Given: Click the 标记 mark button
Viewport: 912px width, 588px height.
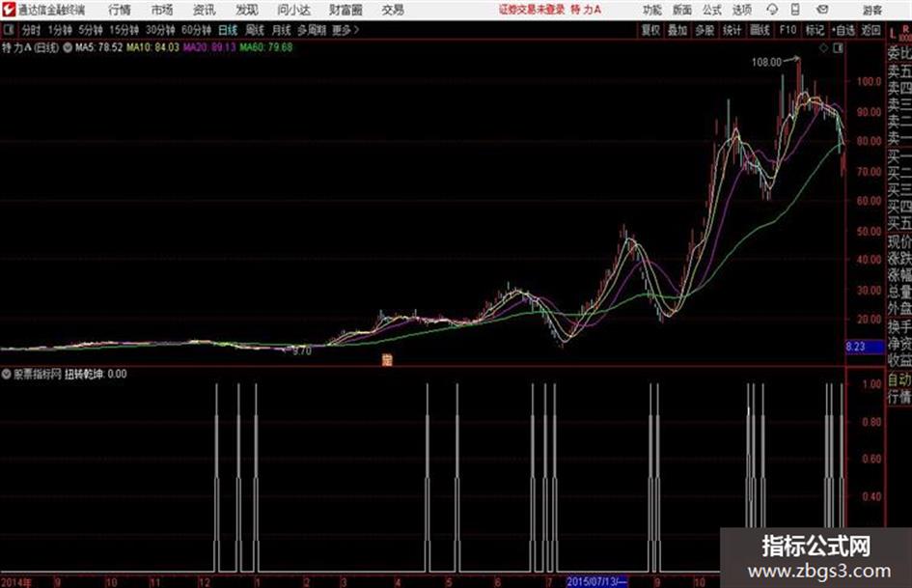Looking at the screenshot, I should click(815, 30).
